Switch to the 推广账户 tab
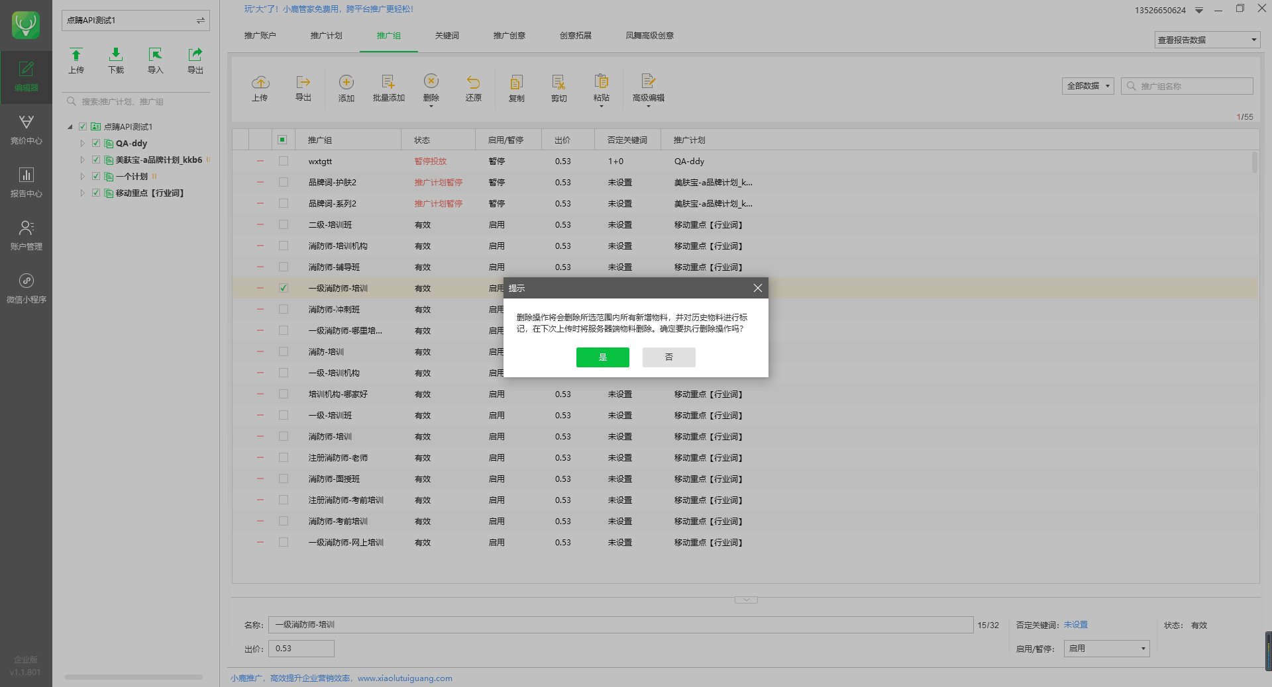 pos(260,36)
